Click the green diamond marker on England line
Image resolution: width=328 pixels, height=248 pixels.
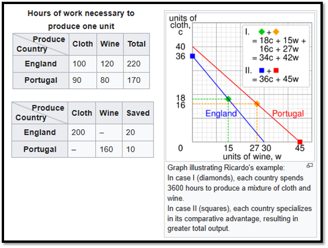(228, 99)
